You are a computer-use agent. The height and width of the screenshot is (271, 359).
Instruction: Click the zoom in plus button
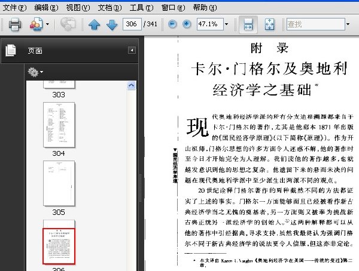tap(187, 24)
